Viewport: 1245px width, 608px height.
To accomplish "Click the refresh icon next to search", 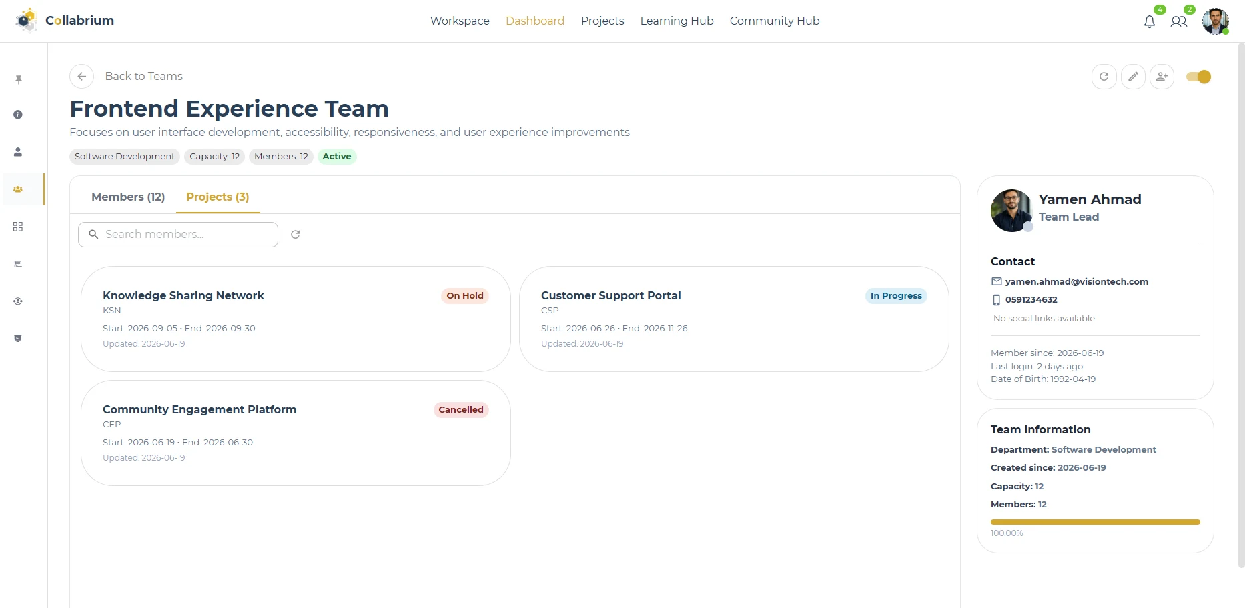I will (296, 235).
